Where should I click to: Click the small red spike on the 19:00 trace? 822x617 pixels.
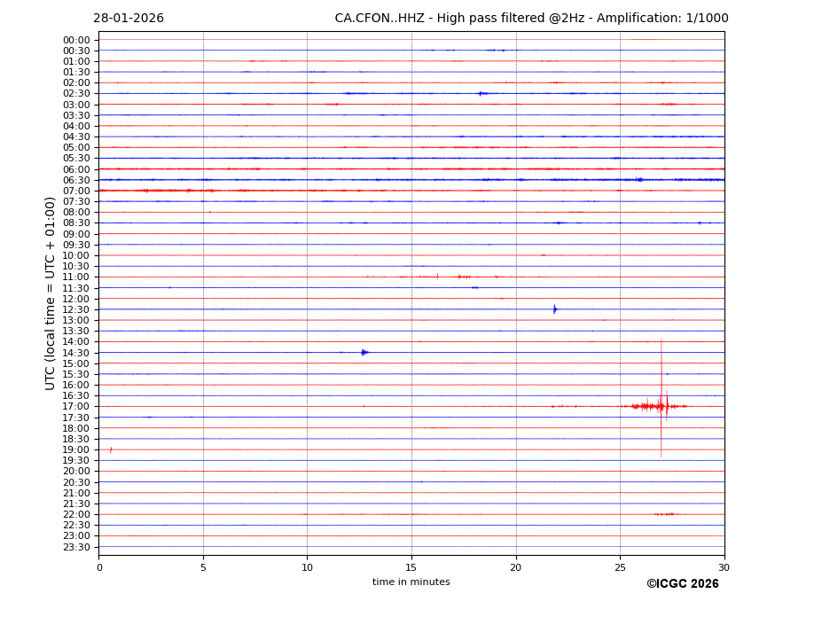[x=111, y=449]
